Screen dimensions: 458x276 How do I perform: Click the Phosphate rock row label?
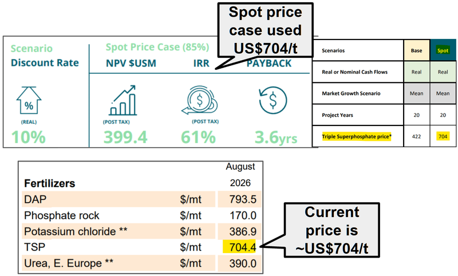(x=62, y=215)
